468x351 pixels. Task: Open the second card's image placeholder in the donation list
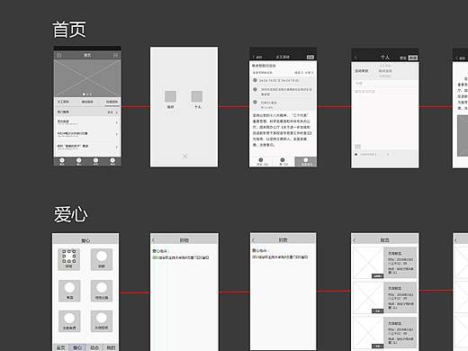point(368,298)
